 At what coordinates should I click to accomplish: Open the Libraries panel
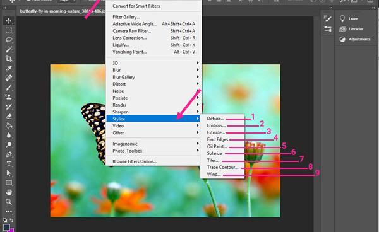point(351,29)
